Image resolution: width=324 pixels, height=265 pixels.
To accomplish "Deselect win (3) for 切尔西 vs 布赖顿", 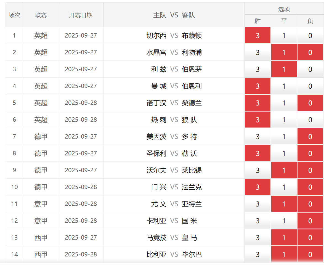I will tap(257, 36).
